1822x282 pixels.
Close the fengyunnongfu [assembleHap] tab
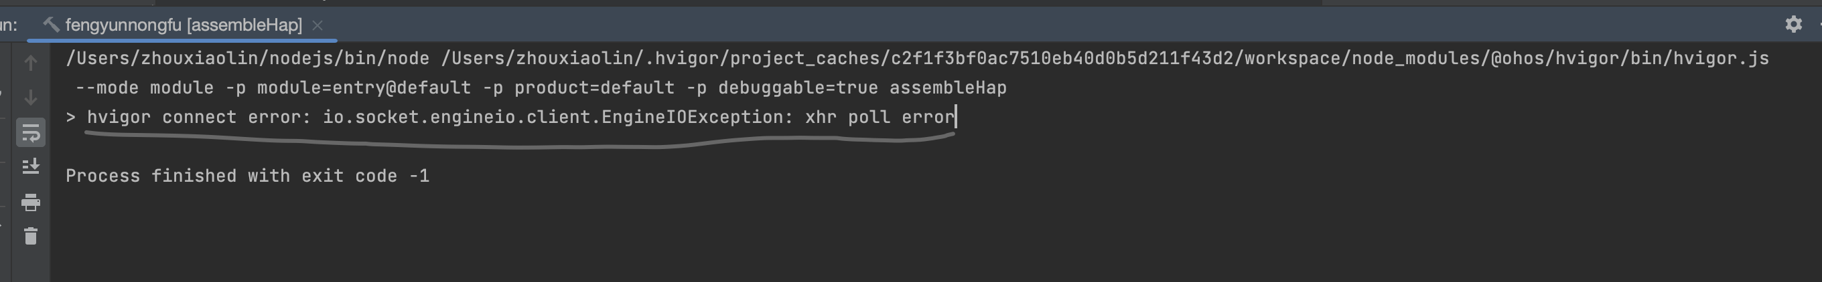click(318, 25)
